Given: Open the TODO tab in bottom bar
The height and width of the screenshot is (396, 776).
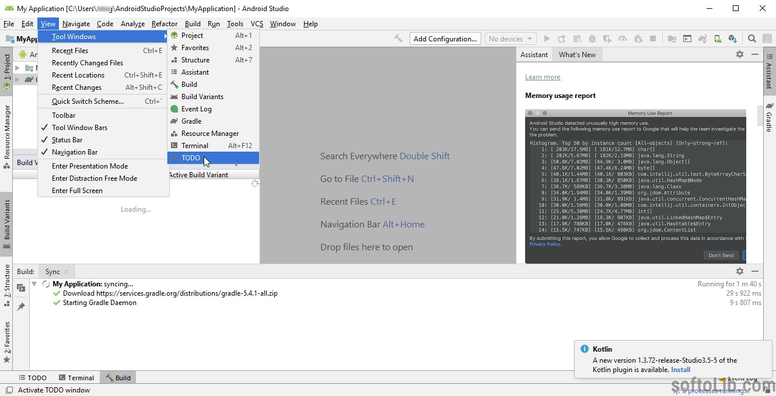Looking at the screenshot, I should pyautogui.click(x=32, y=378).
